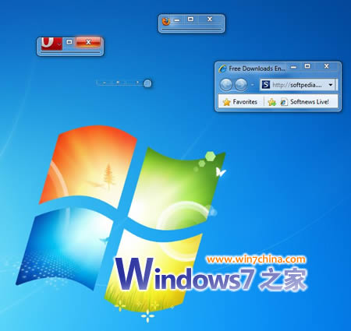The image size is (351, 331).
Task: Click the Add to Favorites Bar star icon
Action: pyautogui.click(x=271, y=102)
